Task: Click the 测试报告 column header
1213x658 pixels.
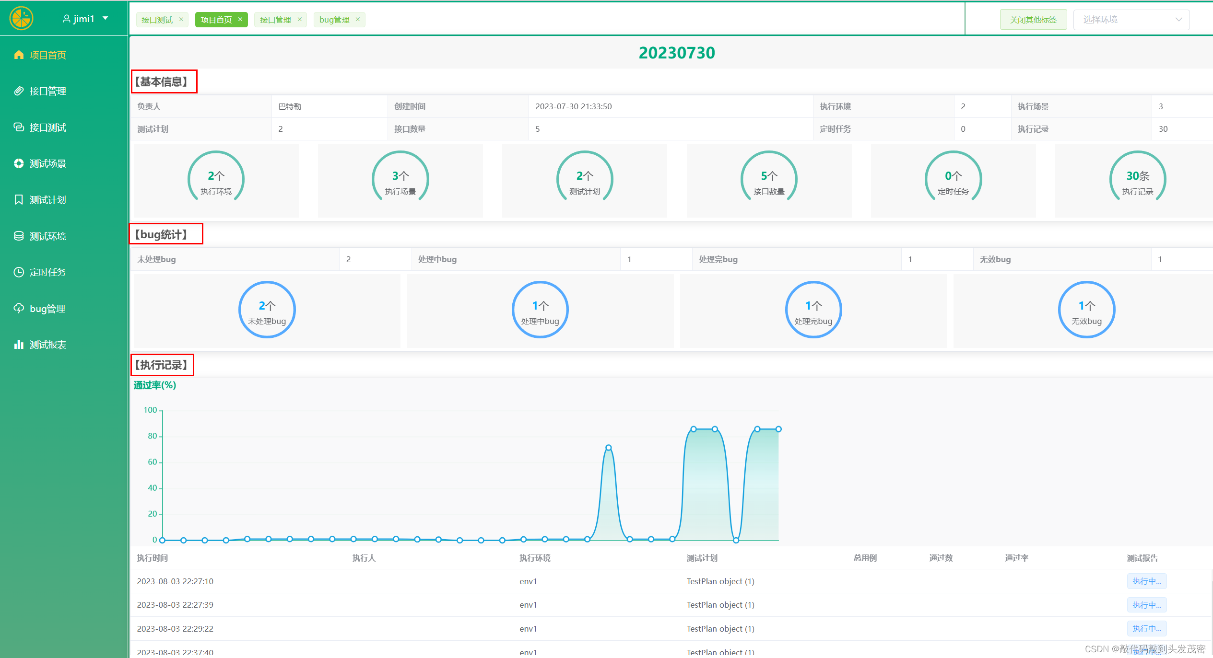Action: pos(1142,558)
